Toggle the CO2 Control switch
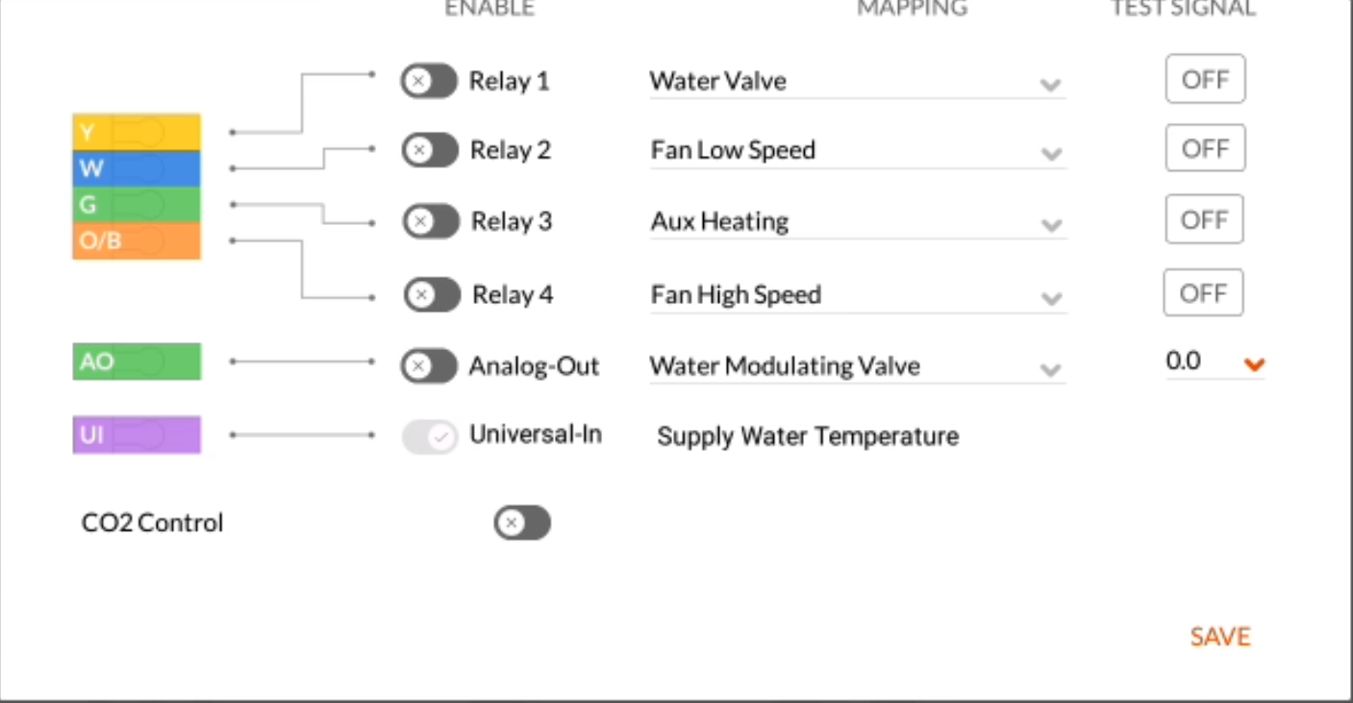This screenshot has height=703, width=1353. click(522, 523)
